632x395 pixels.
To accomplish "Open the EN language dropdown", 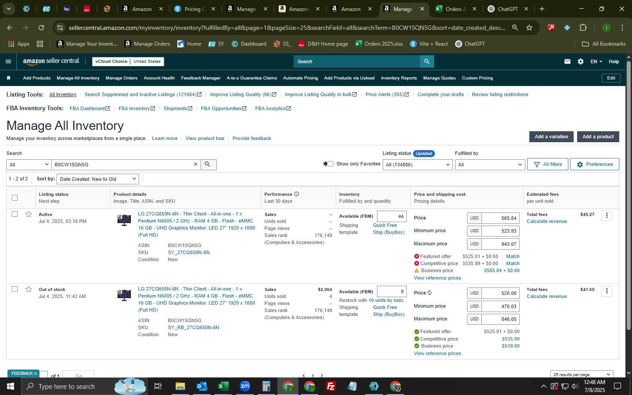I will click(x=596, y=61).
